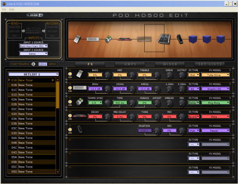Viewport: 238px width, 184px height.
Task: Click the last blue cube empty FX block
Action: (x=221, y=39)
